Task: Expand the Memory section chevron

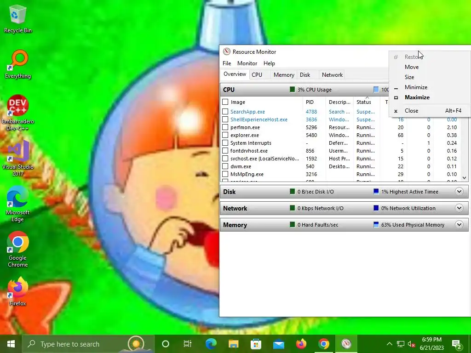Action: point(459,224)
